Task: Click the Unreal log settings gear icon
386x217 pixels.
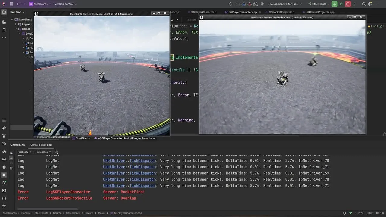Action: pyautogui.click(x=56, y=152)
